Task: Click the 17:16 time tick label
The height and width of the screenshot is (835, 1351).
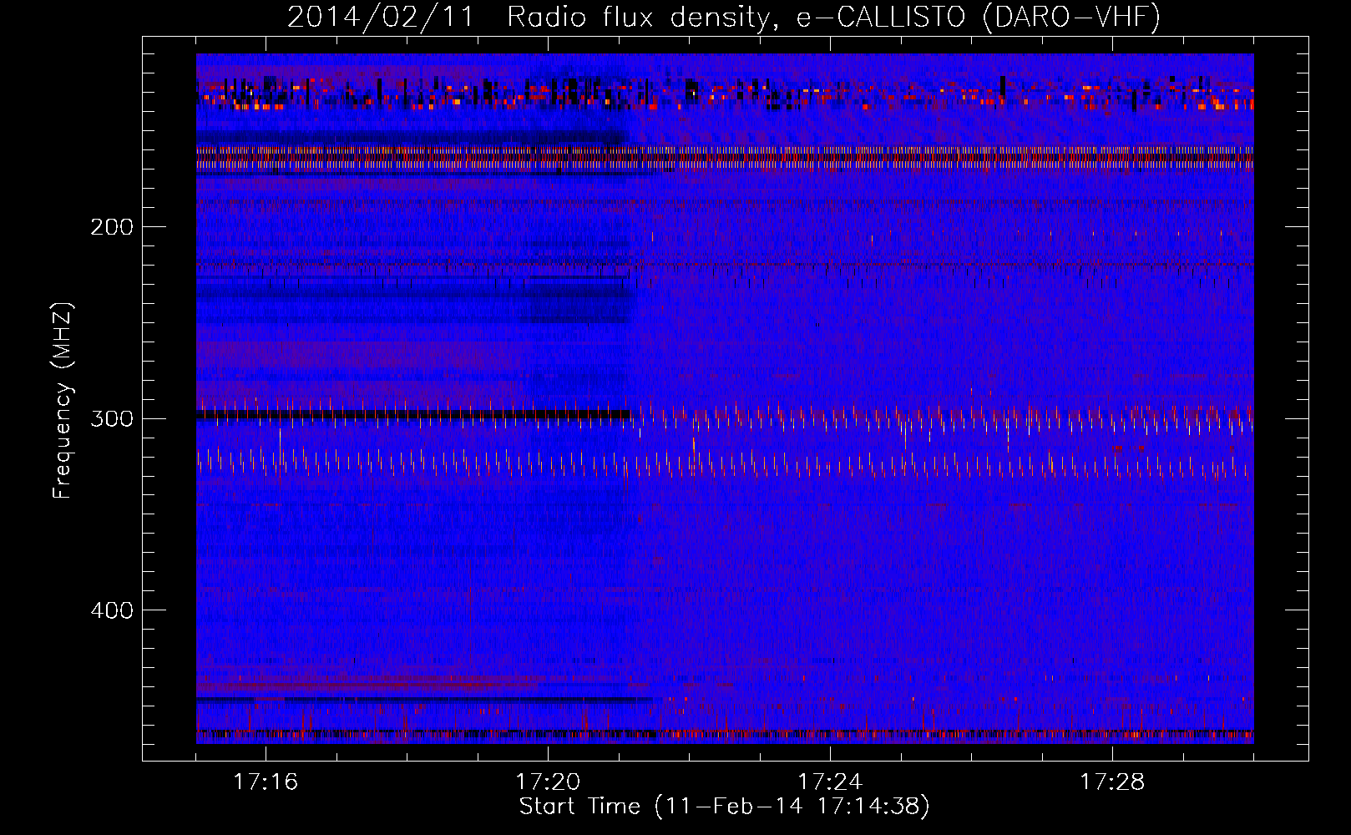Action: coord(266,782)
